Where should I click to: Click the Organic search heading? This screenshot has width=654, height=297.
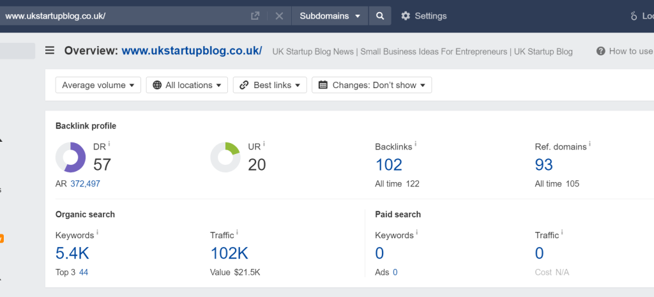pyautogui.click(x=85, y=215)
